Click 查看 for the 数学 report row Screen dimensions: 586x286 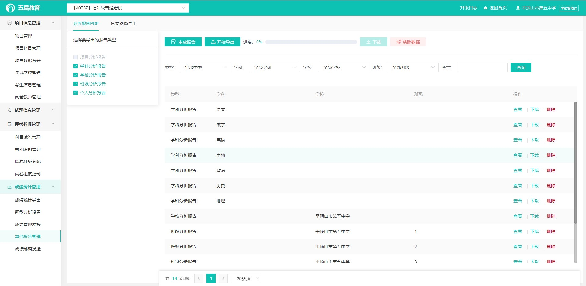(x=517, y=125)
